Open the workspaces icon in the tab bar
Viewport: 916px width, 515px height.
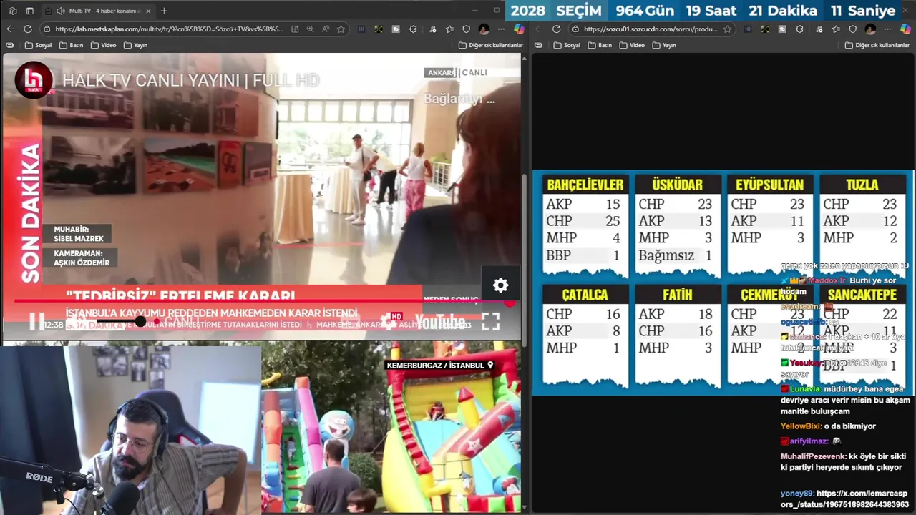tap(12, 11)
